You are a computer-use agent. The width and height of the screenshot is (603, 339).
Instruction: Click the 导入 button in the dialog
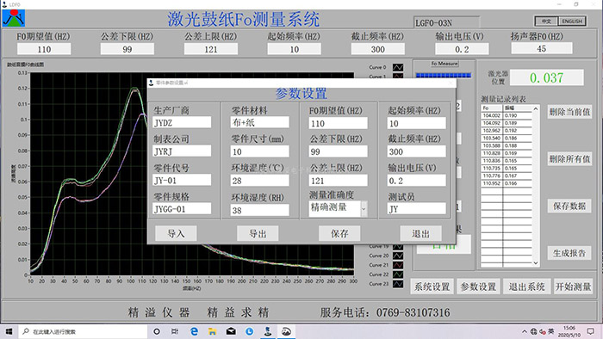click(x=176, y=233)
